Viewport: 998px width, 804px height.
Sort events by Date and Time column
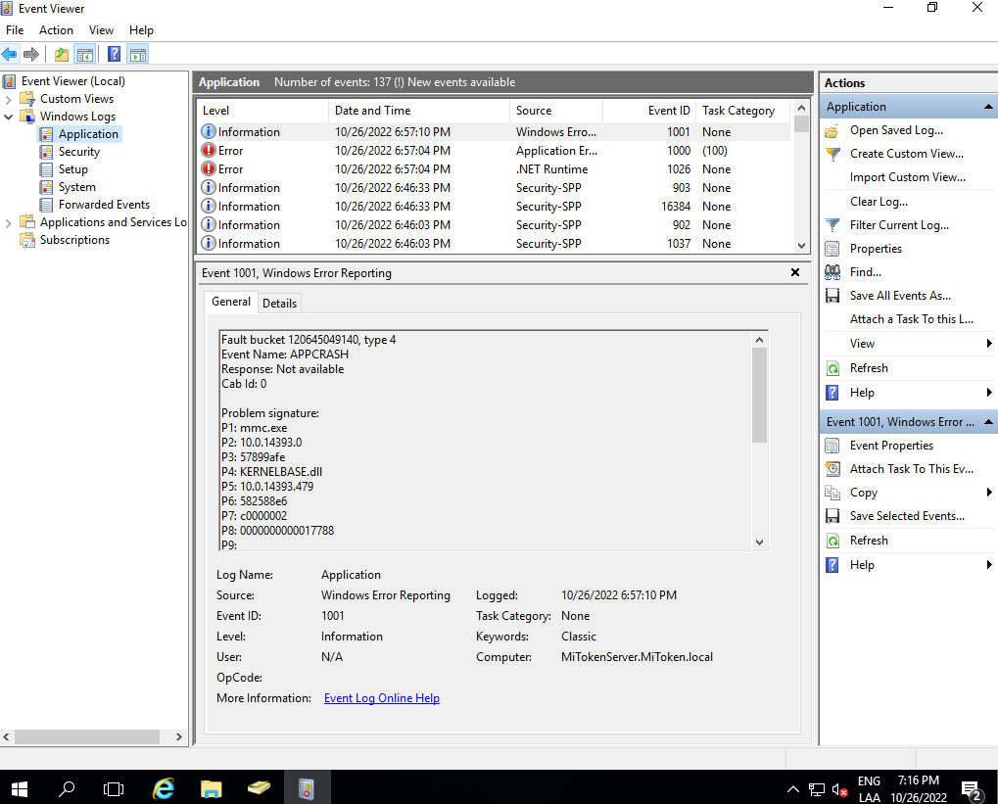(x=419, y=111)
